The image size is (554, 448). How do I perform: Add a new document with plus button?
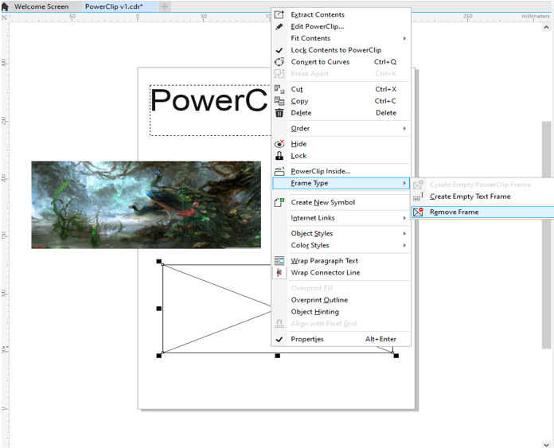click(164, 6)
